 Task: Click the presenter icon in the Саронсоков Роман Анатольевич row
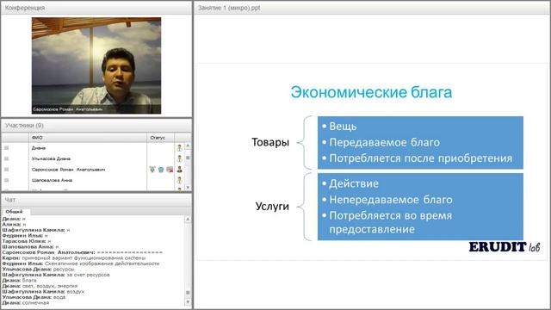pos(179,170)
